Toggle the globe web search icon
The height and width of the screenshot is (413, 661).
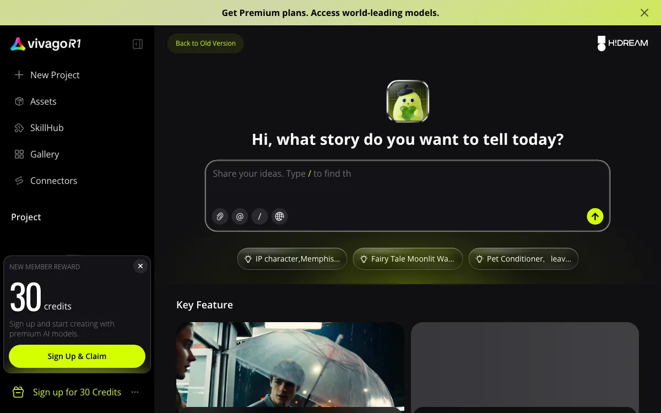[x=279, y=216]
